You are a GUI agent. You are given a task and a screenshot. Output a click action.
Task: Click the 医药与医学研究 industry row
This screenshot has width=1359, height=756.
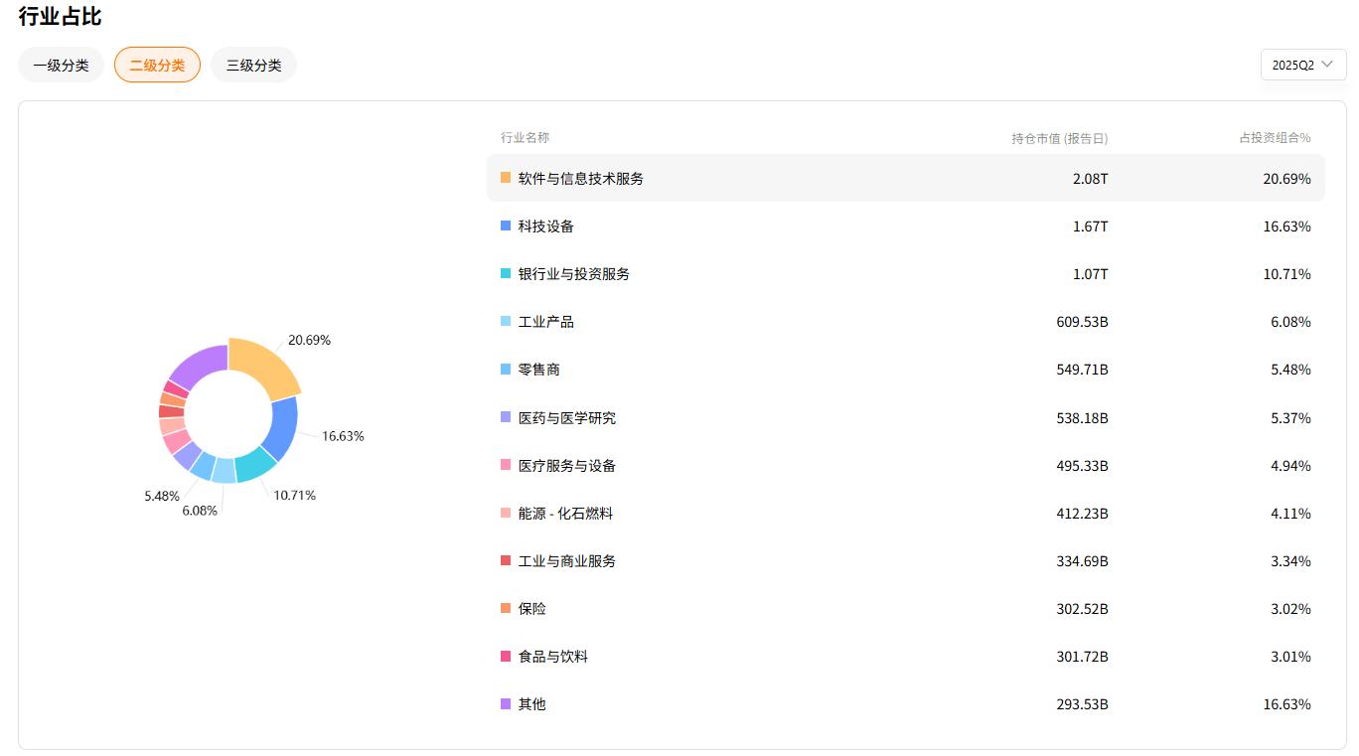904,418
